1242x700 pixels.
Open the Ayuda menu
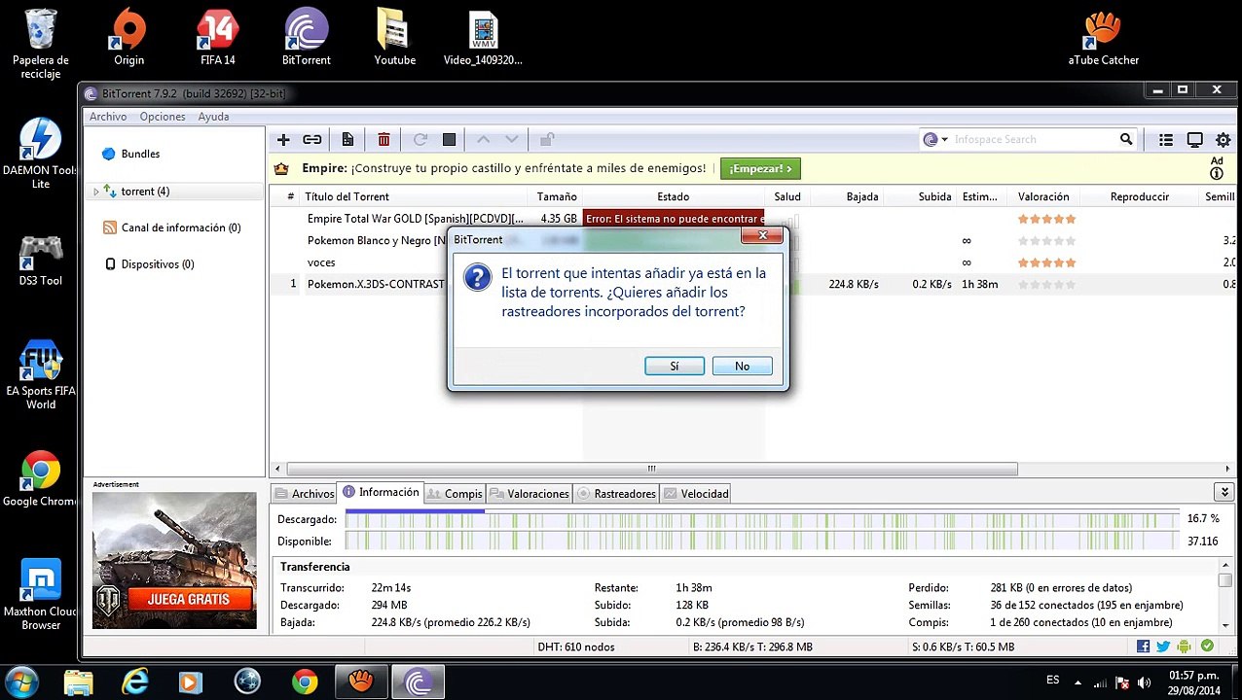(x=213, y=117)
